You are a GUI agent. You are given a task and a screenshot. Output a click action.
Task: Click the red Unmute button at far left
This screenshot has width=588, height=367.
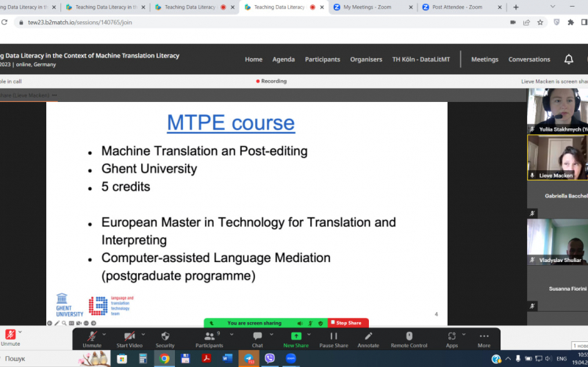coord(10,337)
